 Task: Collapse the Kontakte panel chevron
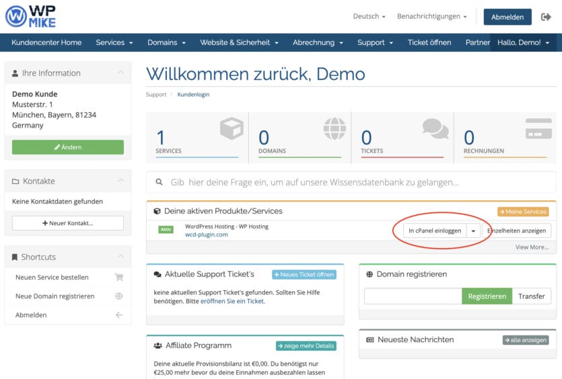(x=120, y=181)
